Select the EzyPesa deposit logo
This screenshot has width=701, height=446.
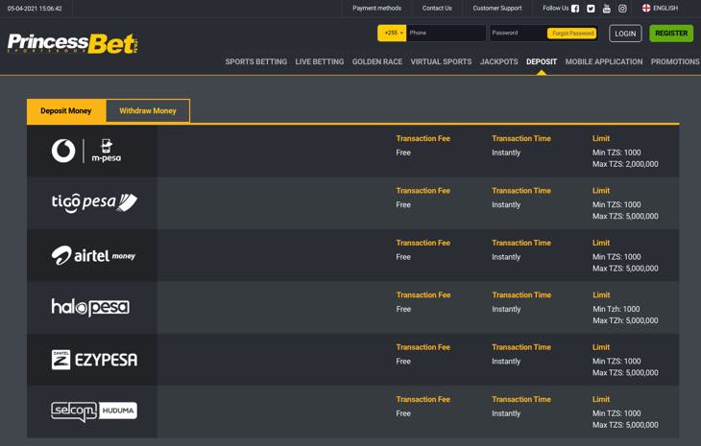click(x=94, y=360)
